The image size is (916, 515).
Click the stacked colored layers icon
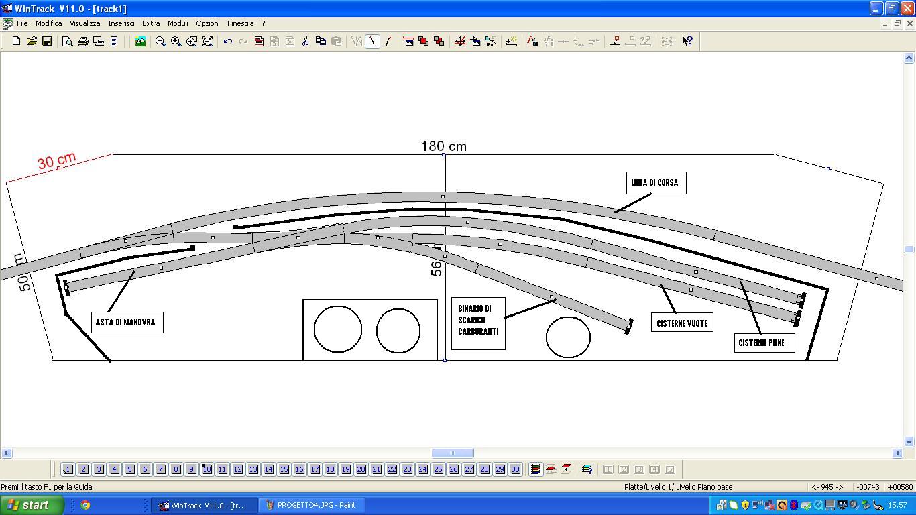pos(536,469)
